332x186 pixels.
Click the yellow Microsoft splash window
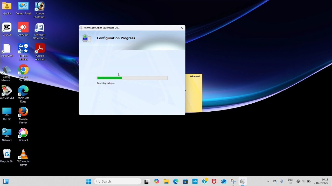point(194,93)
